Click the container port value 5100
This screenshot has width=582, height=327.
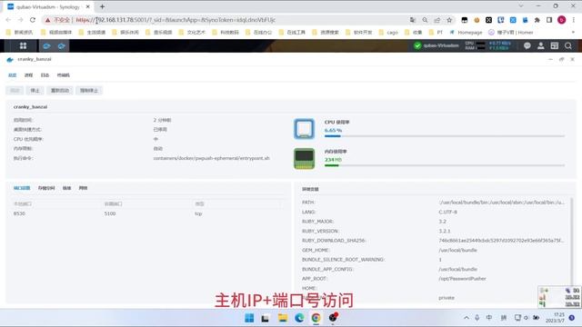pos(110,213)
